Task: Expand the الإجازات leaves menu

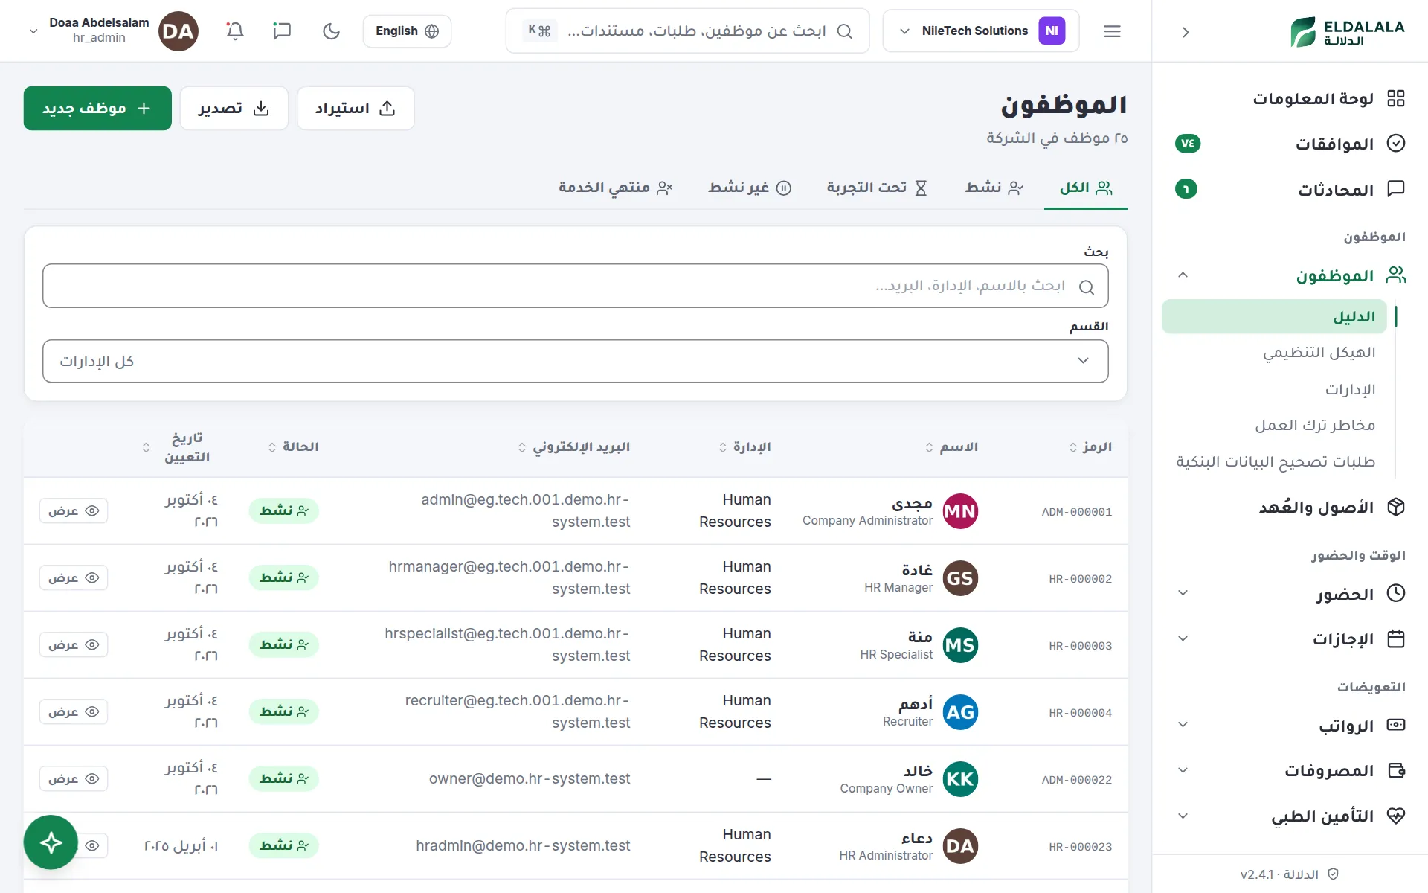Action: pos(1290,639)
